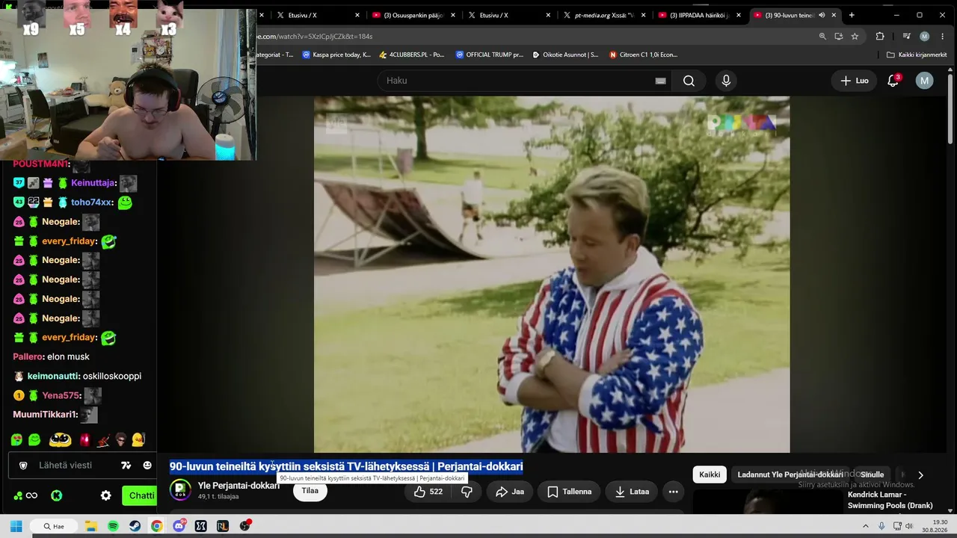Open the on-screen keyboard in the search box

click(660, 81)
